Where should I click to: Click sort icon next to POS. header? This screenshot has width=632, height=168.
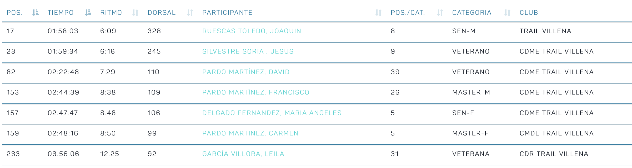click(x=36, y=13)
